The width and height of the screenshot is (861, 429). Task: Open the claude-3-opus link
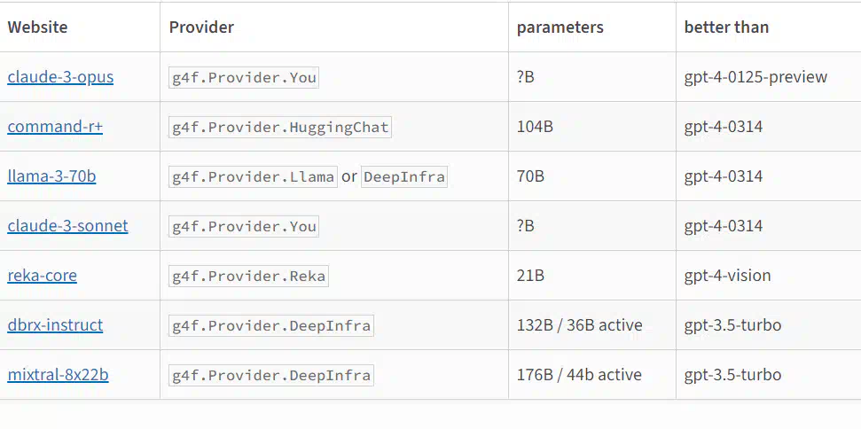tap(60, 77)
